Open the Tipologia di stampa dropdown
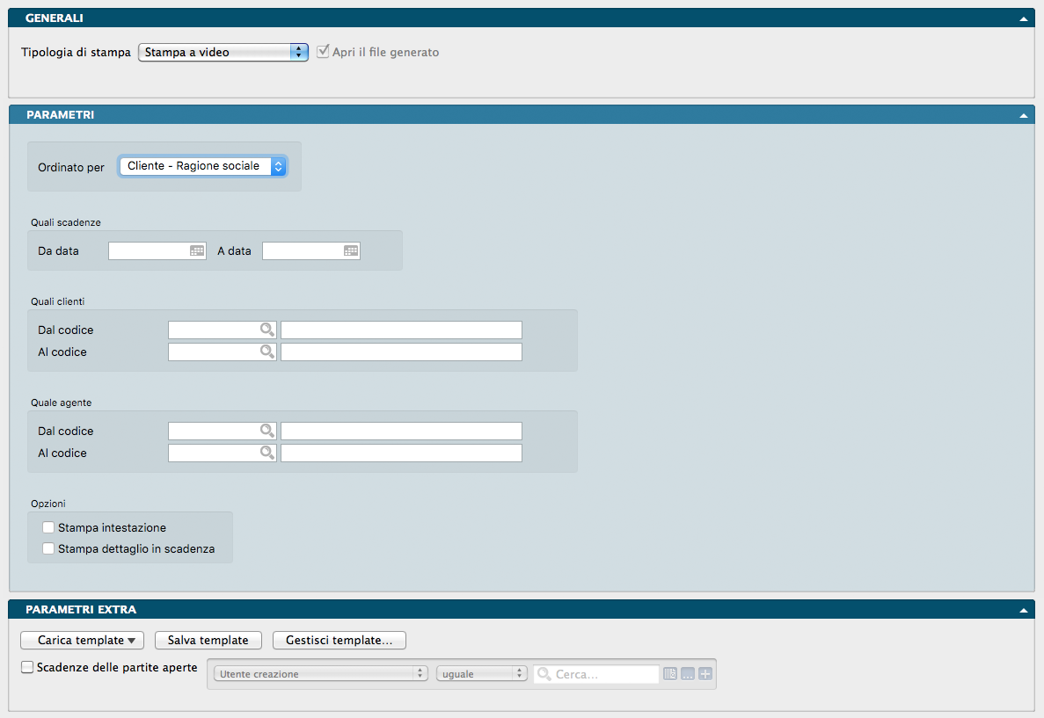The width and height of the screenshot is (1044, 718). 223,53
